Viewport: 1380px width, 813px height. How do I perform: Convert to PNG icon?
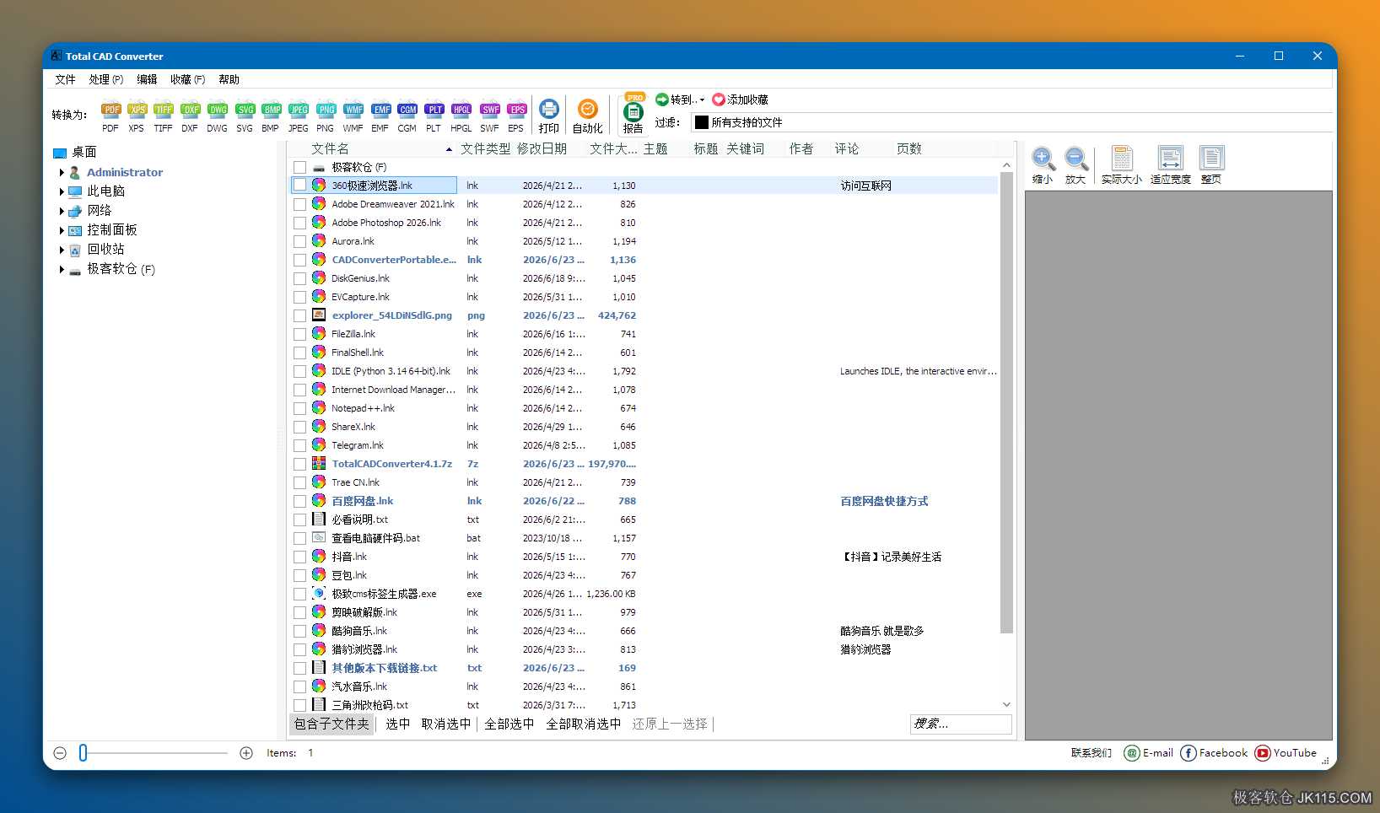[x=326, y=116]
